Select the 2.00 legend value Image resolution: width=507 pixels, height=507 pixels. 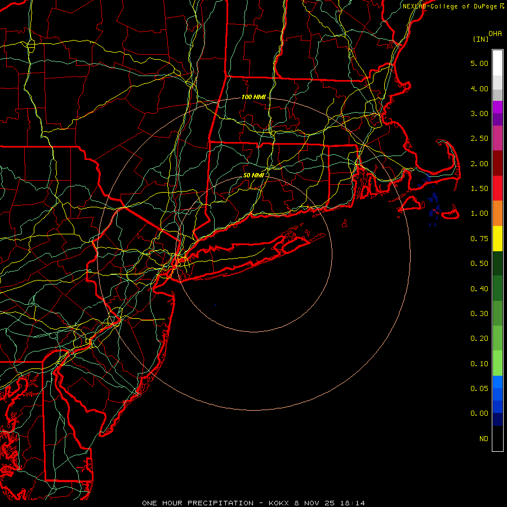(x=479, y=163)
